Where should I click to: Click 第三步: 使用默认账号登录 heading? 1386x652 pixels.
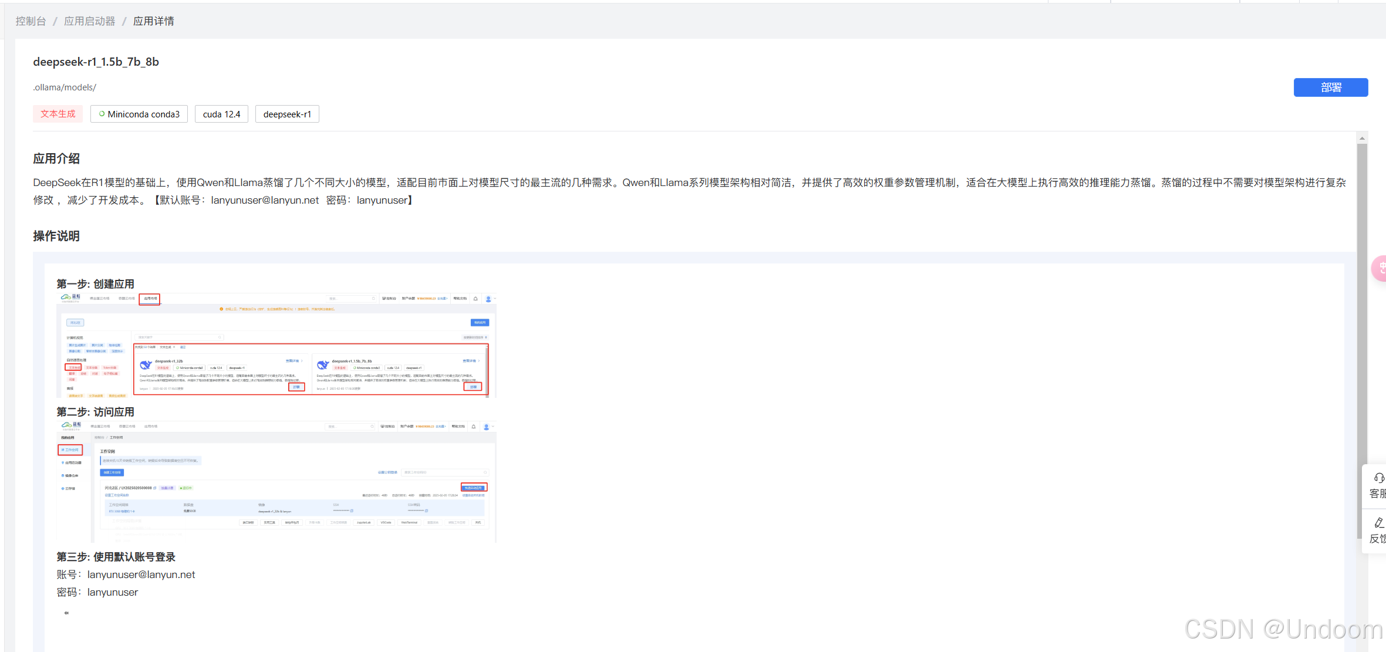tap(116, 557)
